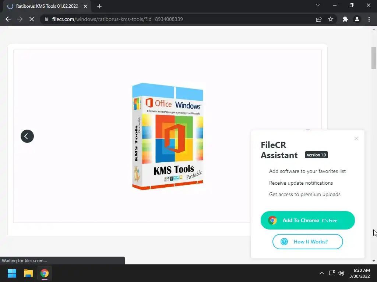Open the Chrome three-dot menu
Screen dimensions: 377x282
(x=369, y=19)
